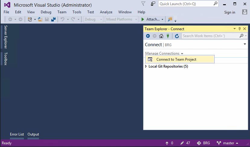This screenshot has height=147, width=250.
Task: Click the Visual Studio logo icon
Action: tap(7, 5)
